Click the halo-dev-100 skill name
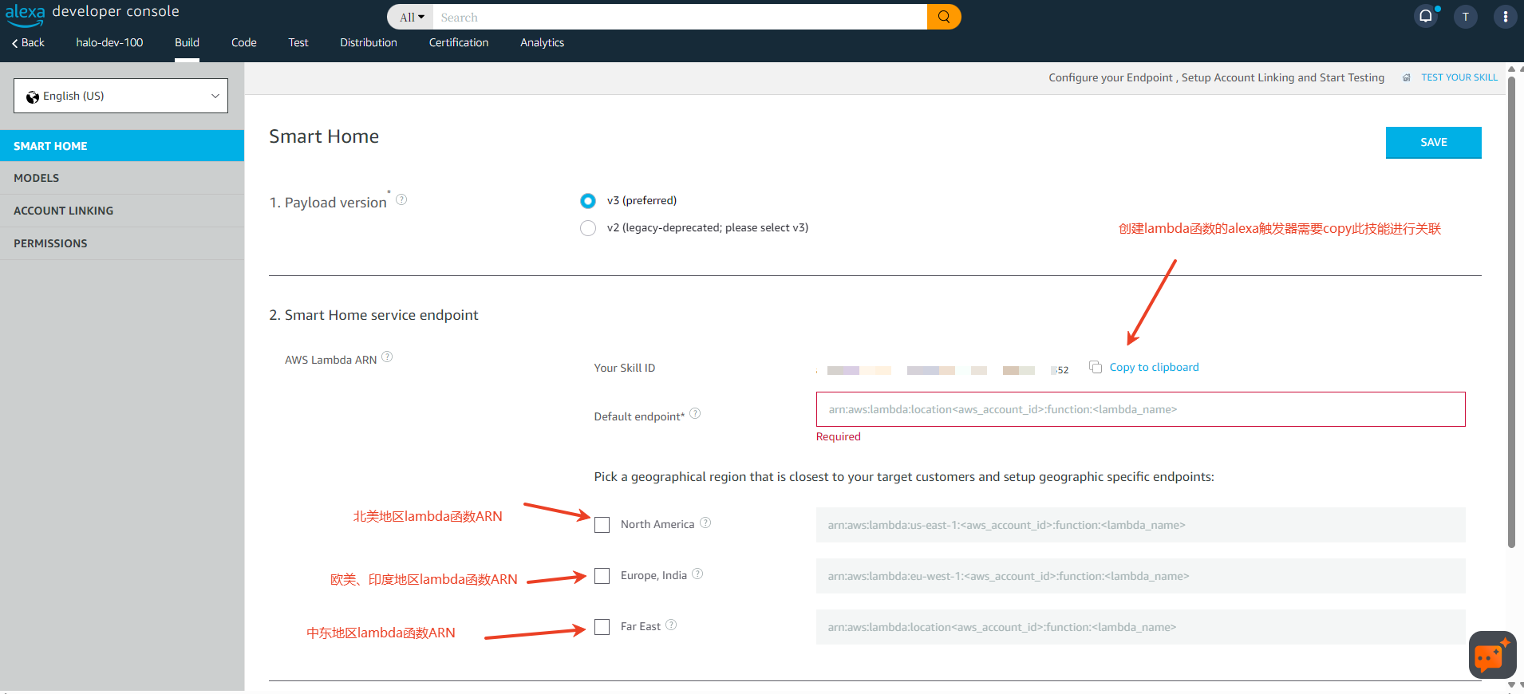Image resolution: width=1524 pixels, height=694 pixels. tap(109, 43)
